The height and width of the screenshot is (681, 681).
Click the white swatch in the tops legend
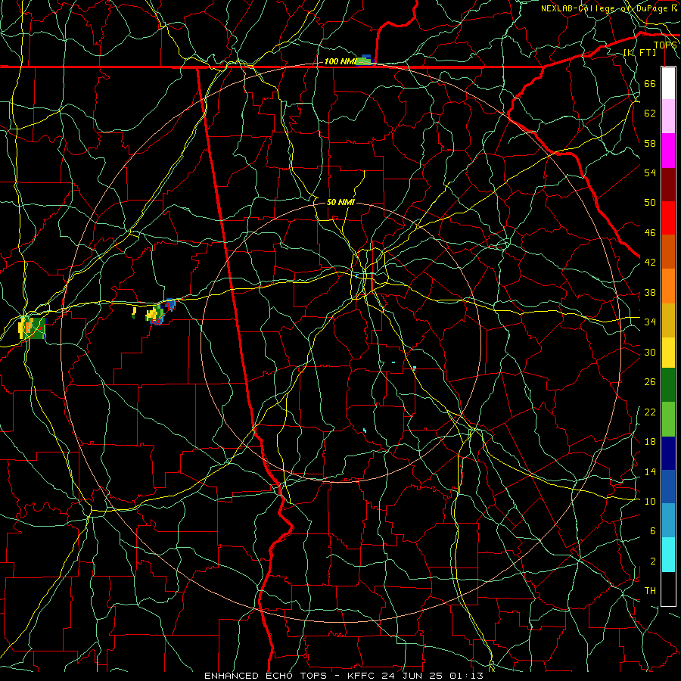pos(668,83)
